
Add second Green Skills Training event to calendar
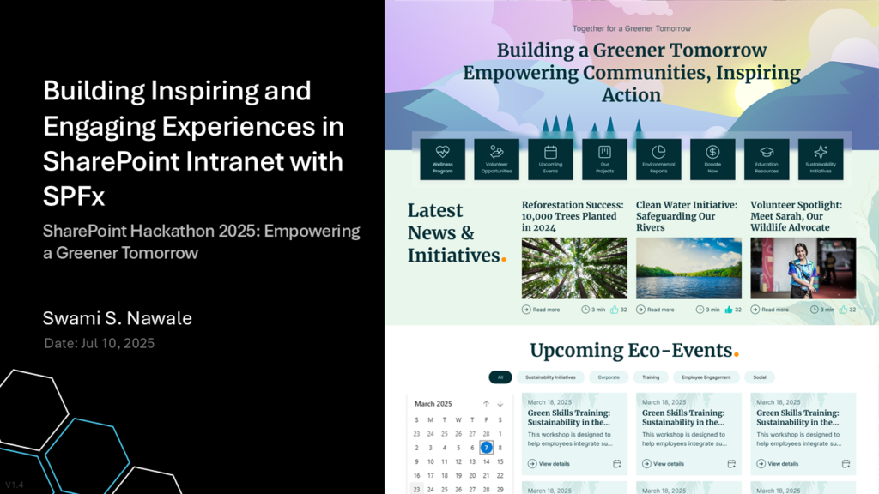tap(731, 464)
